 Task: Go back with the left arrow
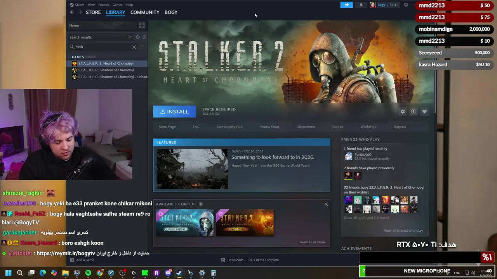point(72,12)
